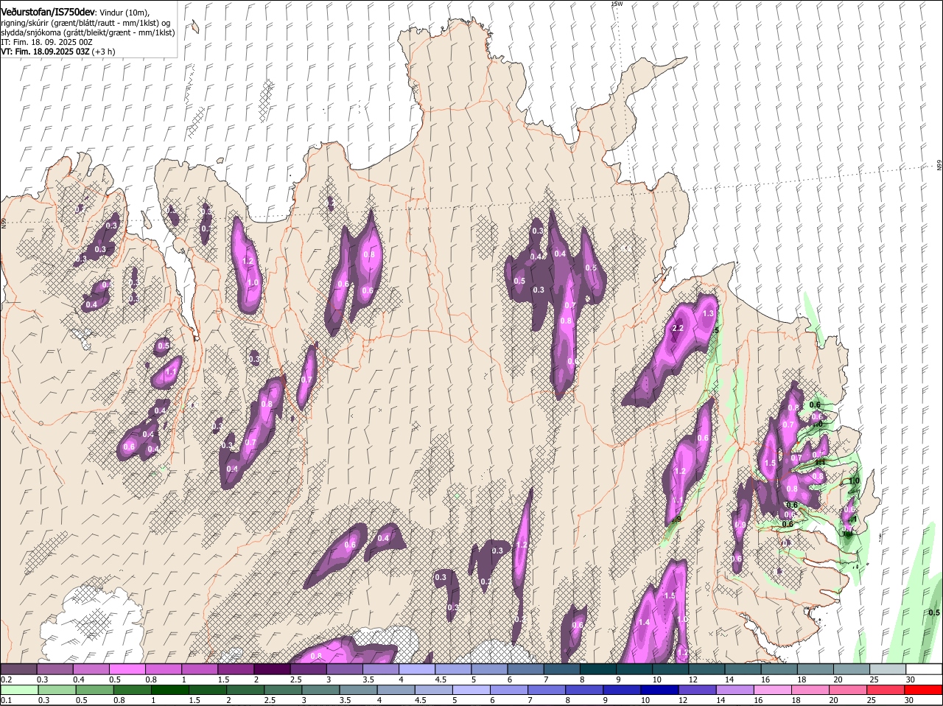
Task: Click lower legend swatch between 18 and 20
Action: coord(812,690)
